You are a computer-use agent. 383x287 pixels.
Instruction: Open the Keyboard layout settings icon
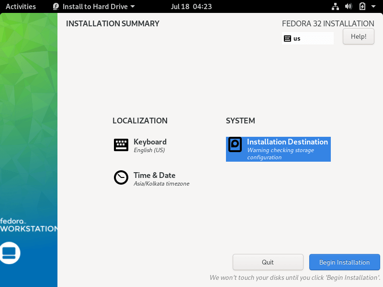121,145
